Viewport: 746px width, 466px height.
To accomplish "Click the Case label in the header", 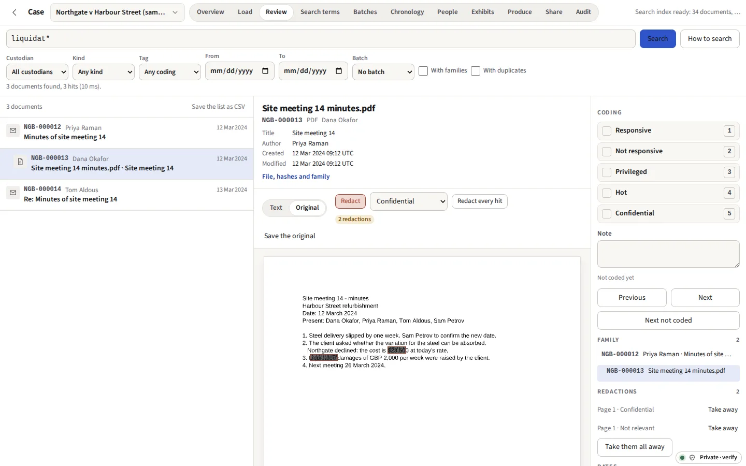I will pyautogui.click(x=36, y=12).
